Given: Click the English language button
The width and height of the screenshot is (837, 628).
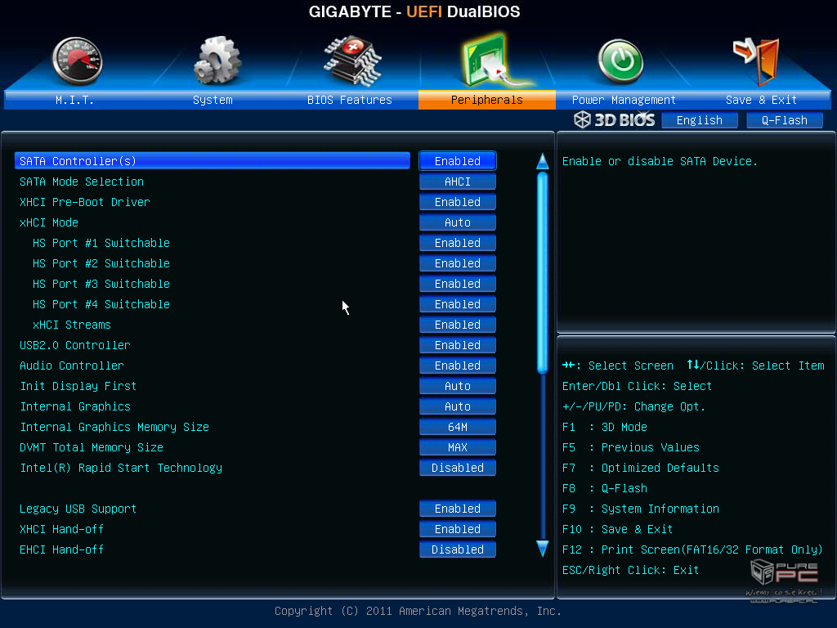Looking at the screenshot, I should (699, 120).
